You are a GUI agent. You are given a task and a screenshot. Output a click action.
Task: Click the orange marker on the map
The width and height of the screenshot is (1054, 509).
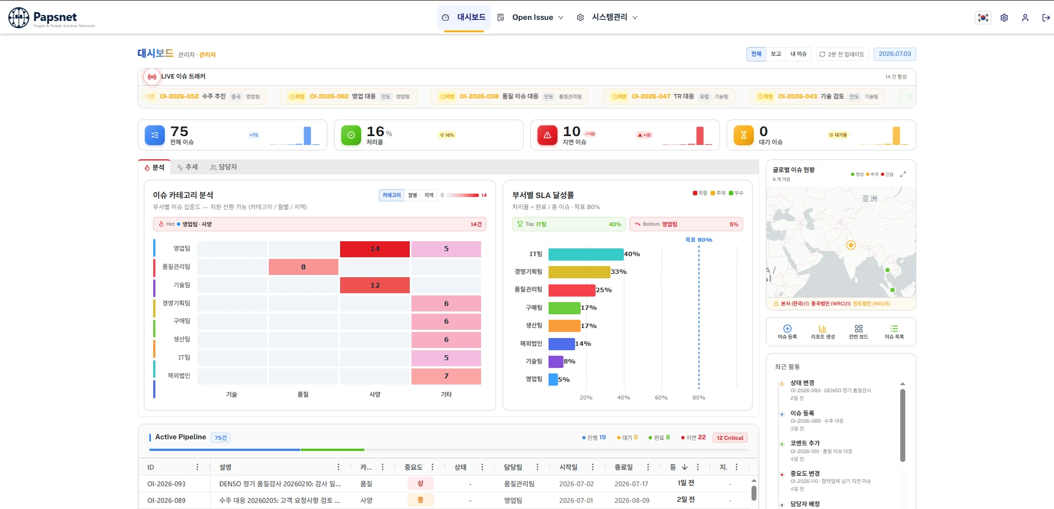[x=851, y=245]
